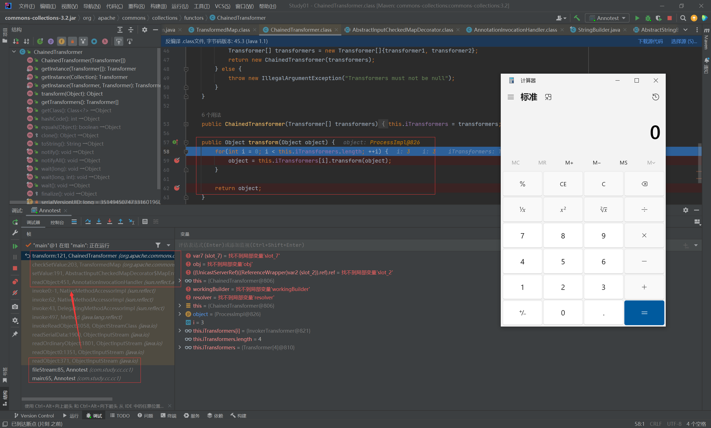The height and width of the screenshot is (428, 711).
Task: Click Step Into debugger icon
Action: click(x=99, y=222)
